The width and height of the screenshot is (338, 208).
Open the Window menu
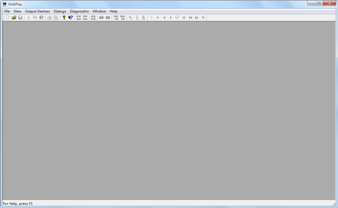99,11
